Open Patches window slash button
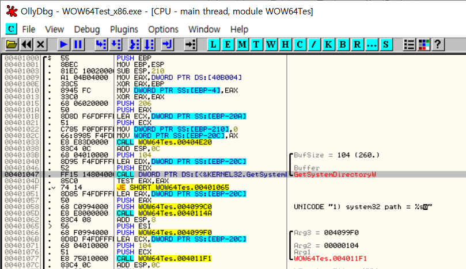 (314, 44)
